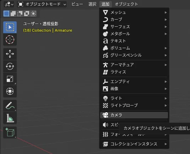
Task: Open the 選択 menu
Action: 92,4
